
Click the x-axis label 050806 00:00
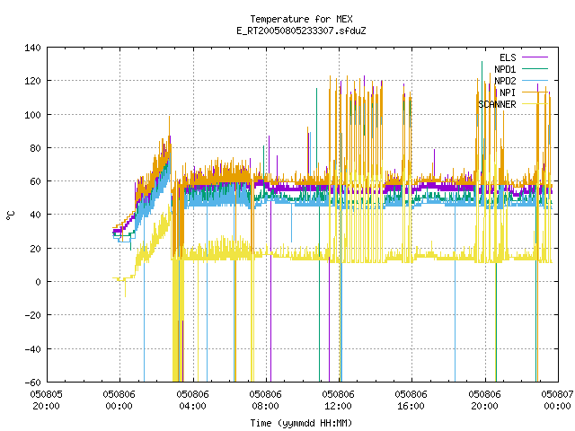coord(119,400)
